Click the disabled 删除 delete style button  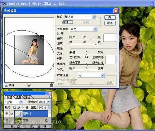(86, 22)
